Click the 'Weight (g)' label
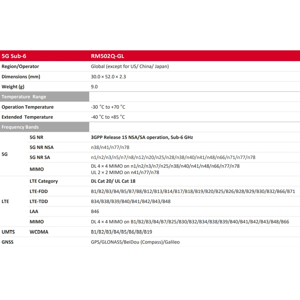The image size is (300, 300). [x=13, y=87]
